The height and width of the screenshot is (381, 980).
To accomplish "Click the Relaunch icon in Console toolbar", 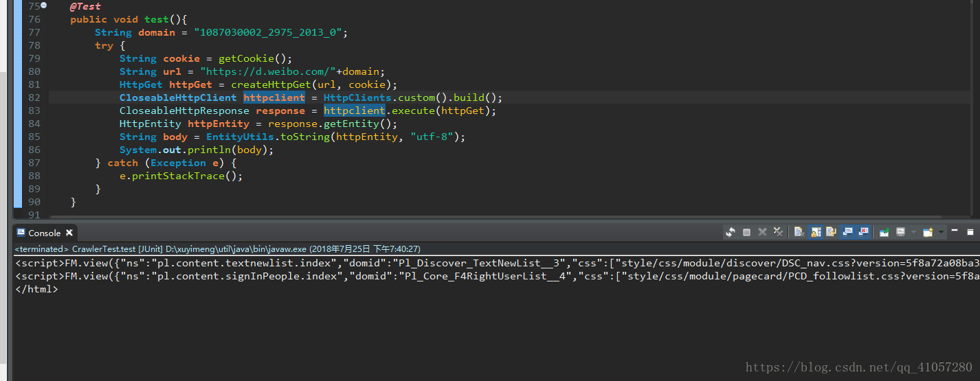I will 731,232.
